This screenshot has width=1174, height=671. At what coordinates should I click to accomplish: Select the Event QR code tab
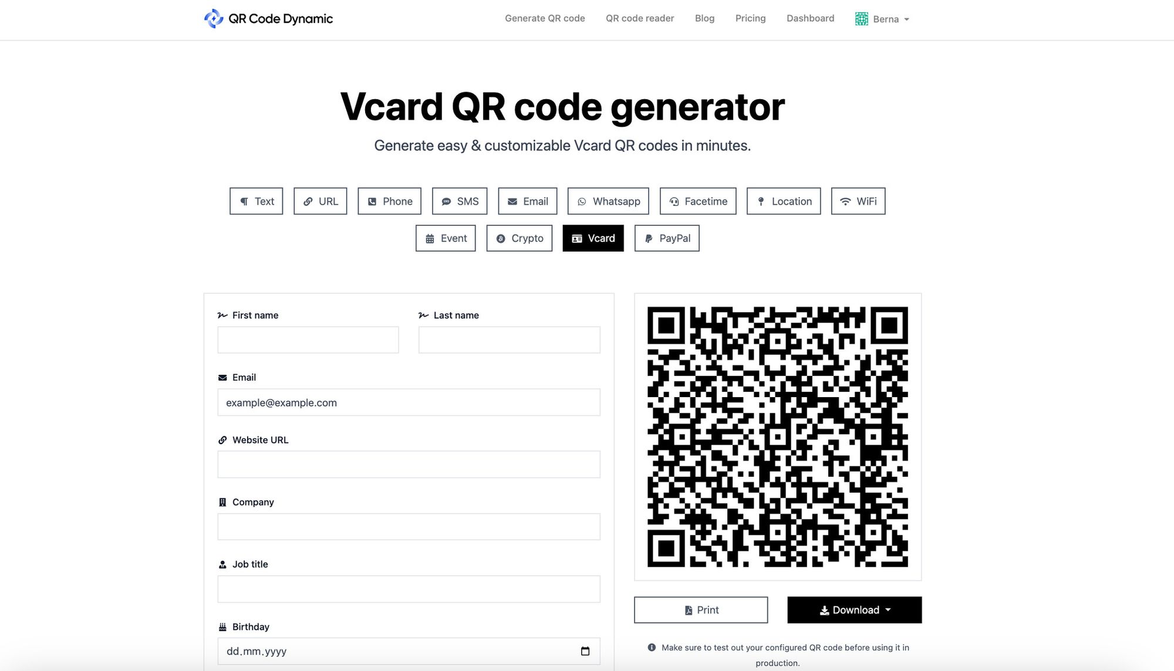coord(445,238)
